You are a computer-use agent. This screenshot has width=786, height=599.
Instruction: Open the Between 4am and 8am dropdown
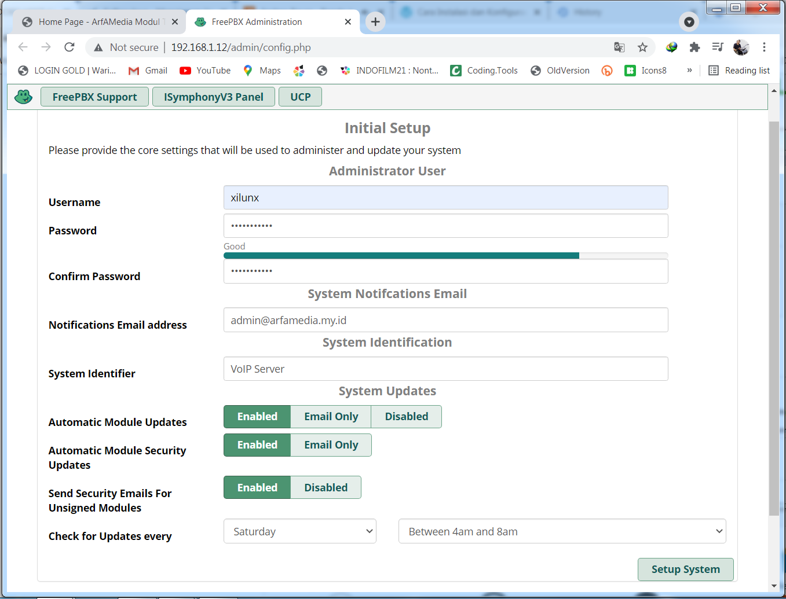click(x=562, y=531)
